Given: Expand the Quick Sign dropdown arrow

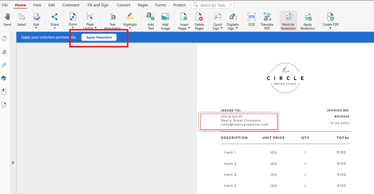Looking at the screenshot, I should (x=221, y=28).
